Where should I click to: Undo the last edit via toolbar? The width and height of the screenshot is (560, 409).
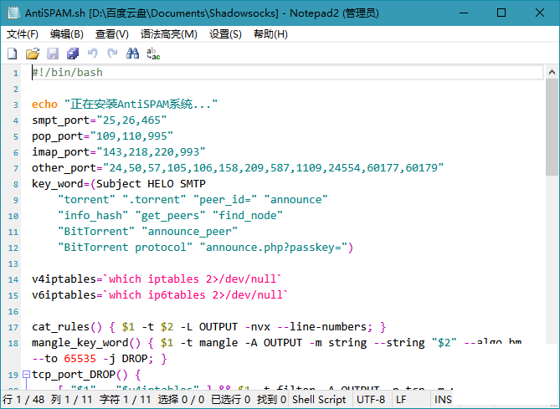(x=93, y=54)
